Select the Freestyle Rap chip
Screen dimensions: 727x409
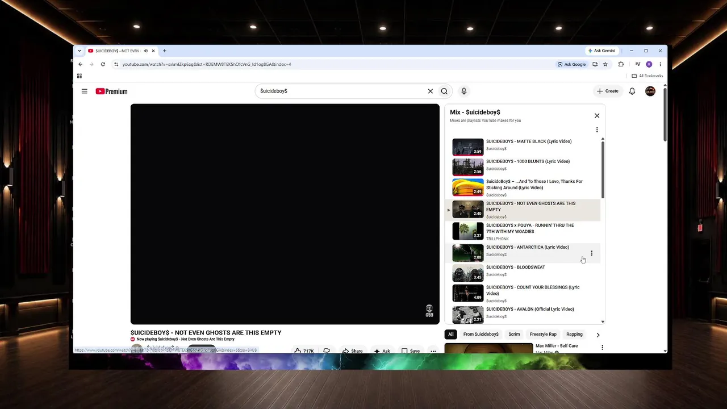click(543, 335)
